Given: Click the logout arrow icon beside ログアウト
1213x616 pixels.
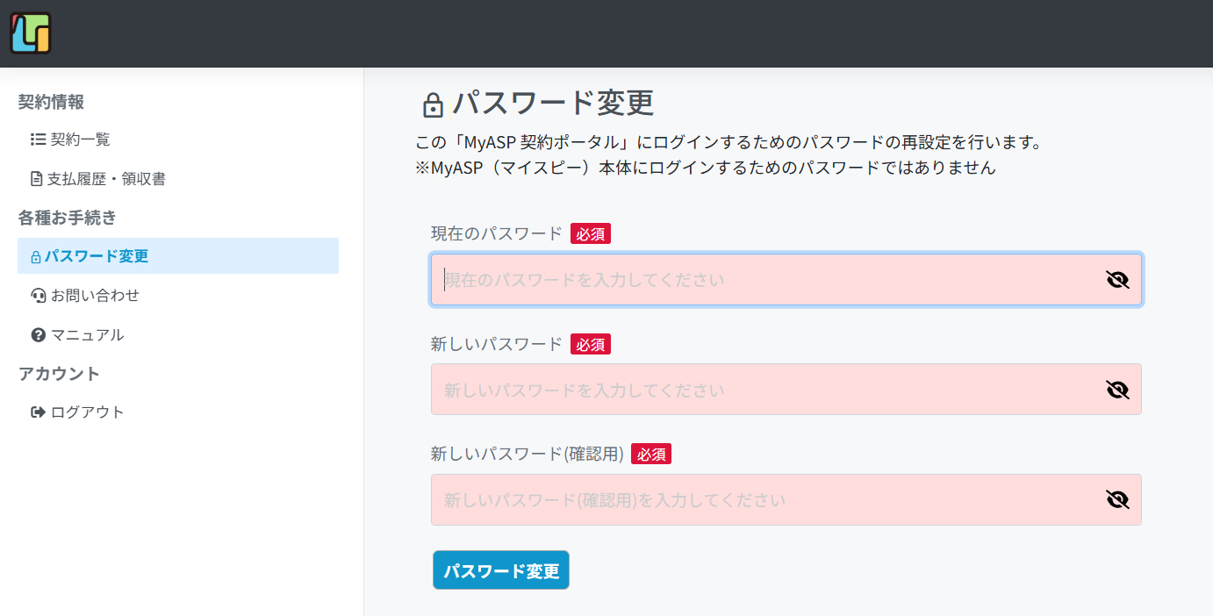Looking at the screenshot, I should point(38,412).
